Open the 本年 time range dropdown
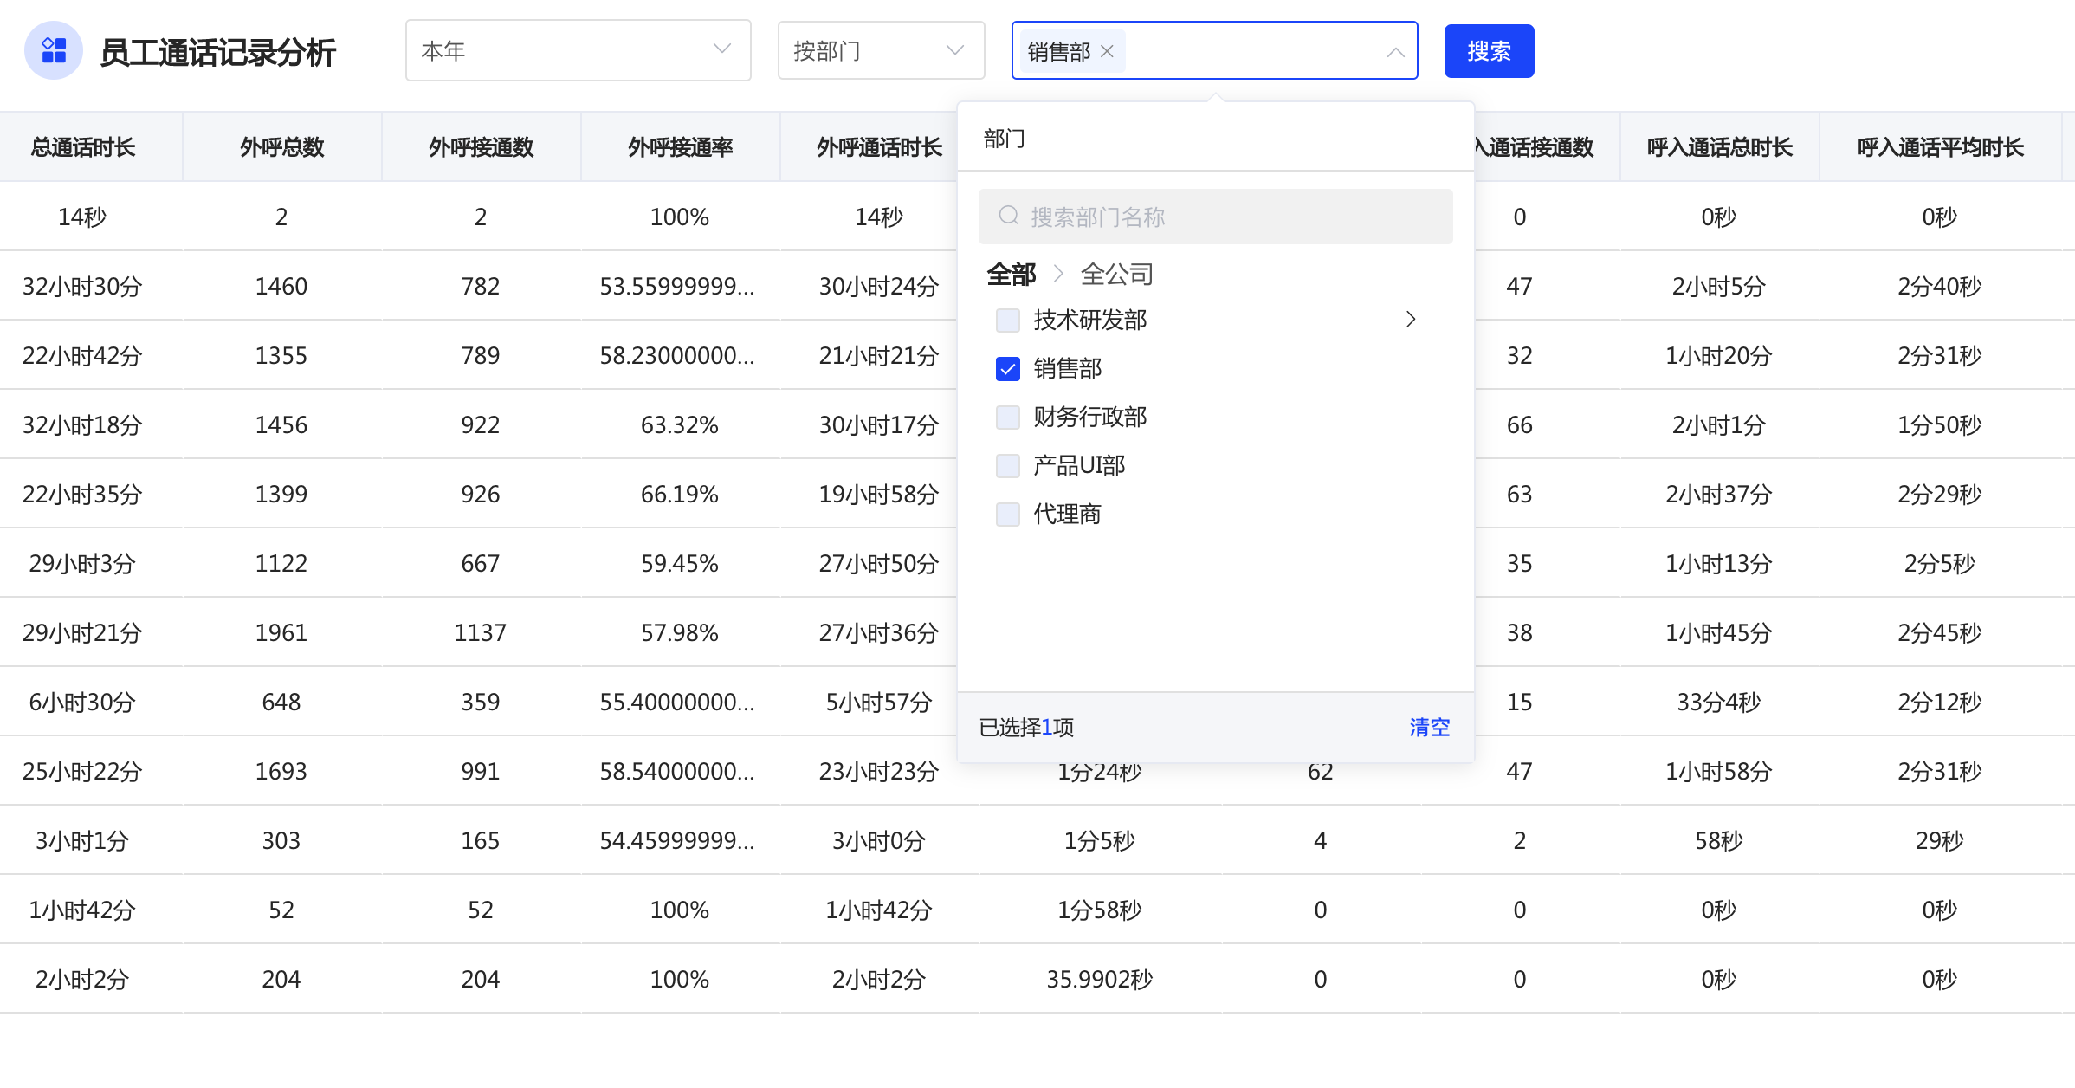Screen dimensions: 2075x1088 pyautogui.click(x=563, y=50)
